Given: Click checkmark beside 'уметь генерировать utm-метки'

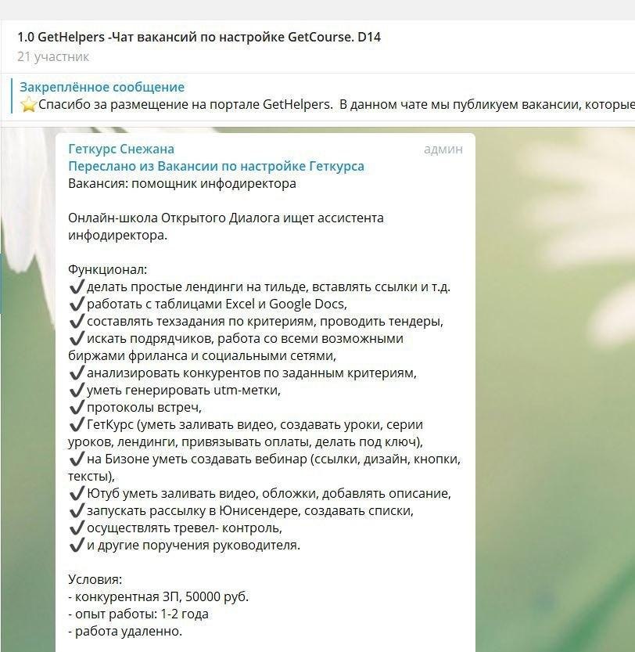Looking at the screenshot, I should coord(77,390).
